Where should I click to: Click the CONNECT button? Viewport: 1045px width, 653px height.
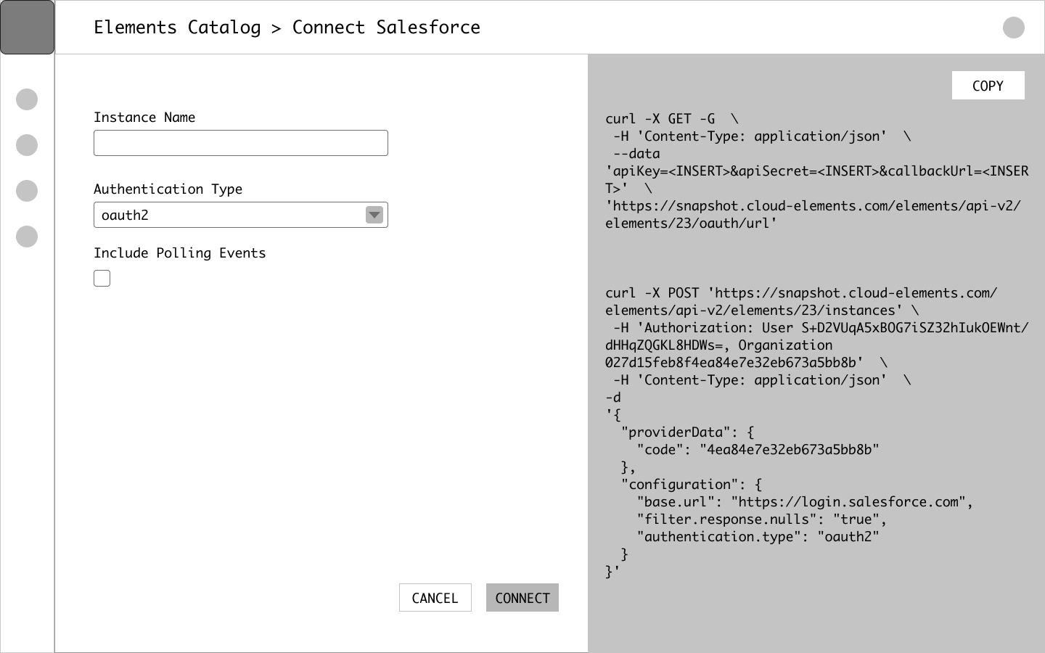pyautogui.click(x=522, y=598)
